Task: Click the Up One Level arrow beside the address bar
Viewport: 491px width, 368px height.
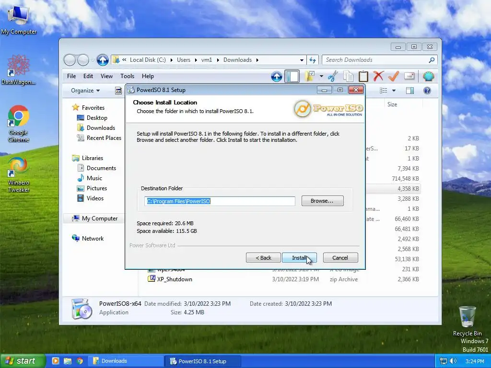Action: tap(103, 60)
